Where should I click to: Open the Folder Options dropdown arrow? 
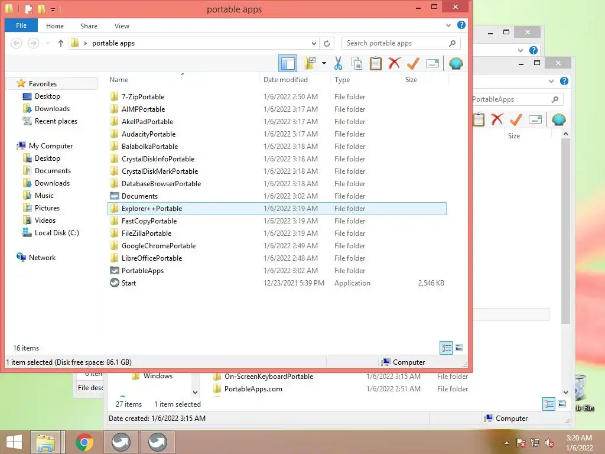click(x=324, y=63)
